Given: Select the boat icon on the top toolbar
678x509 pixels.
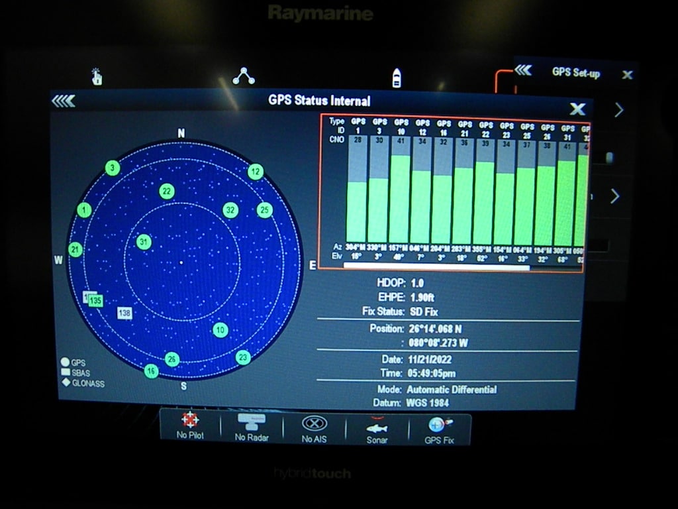Looking at the screenshot, I should tap(396, 76).
